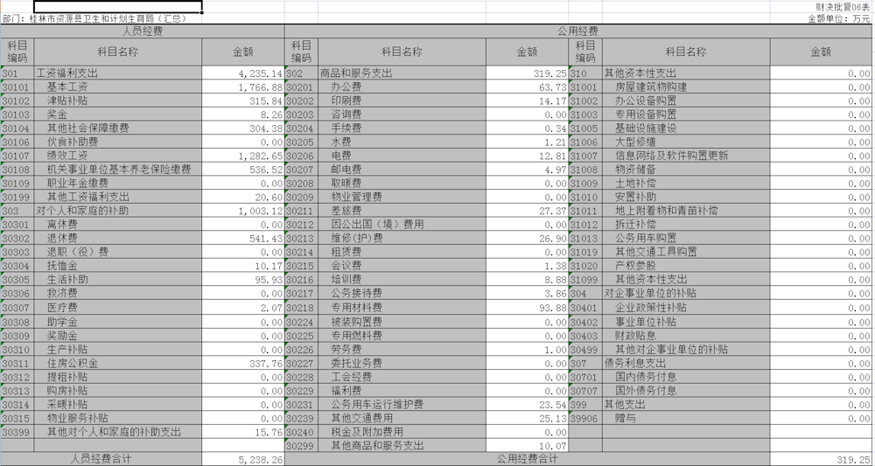Click the 退休费 amount 541.43
Screen dimensions: 875x466
[243, 238]
